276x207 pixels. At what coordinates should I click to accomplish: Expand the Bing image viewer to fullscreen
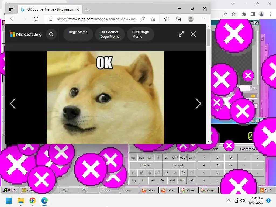pos(181,34)
